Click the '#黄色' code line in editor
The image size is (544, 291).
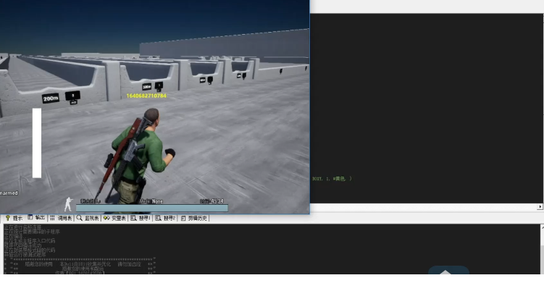tap(332, 179)
